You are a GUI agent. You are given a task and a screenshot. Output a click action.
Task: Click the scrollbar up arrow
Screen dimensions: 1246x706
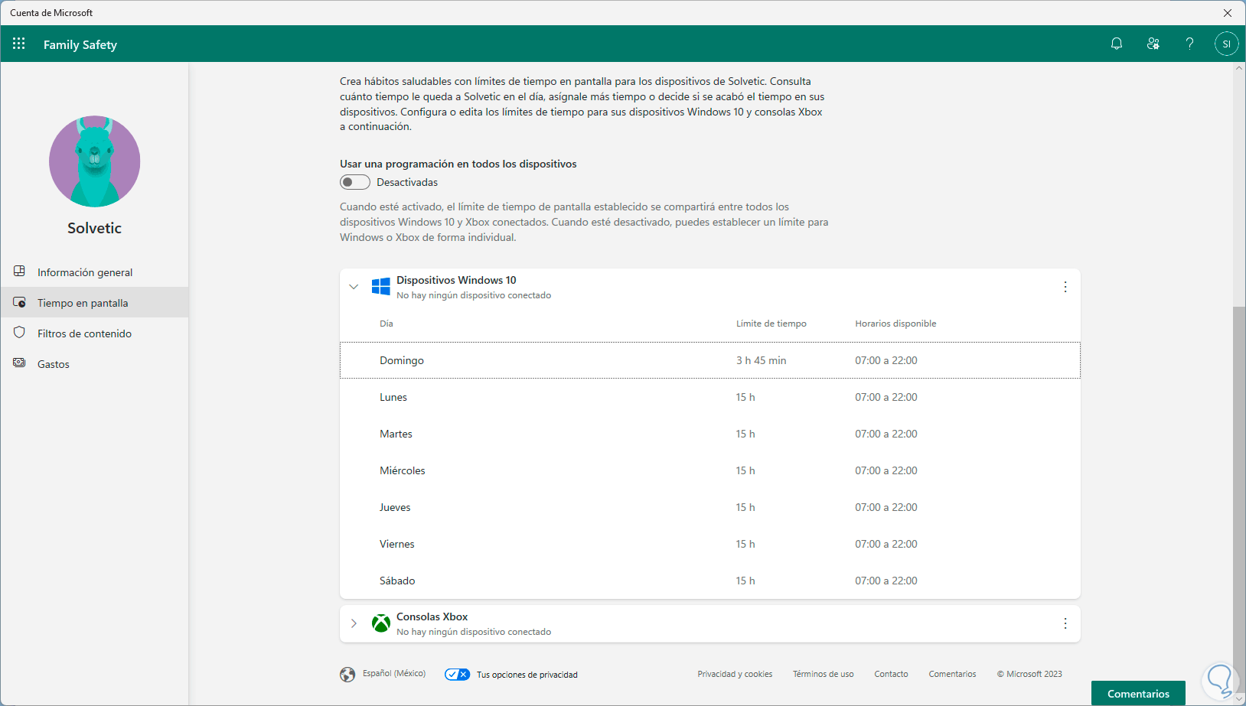(1239, 69)
